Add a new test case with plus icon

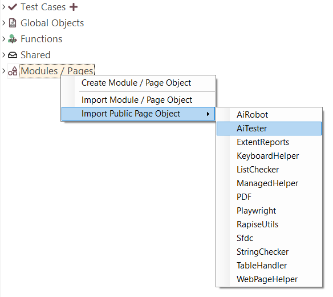tap(74, 7)
